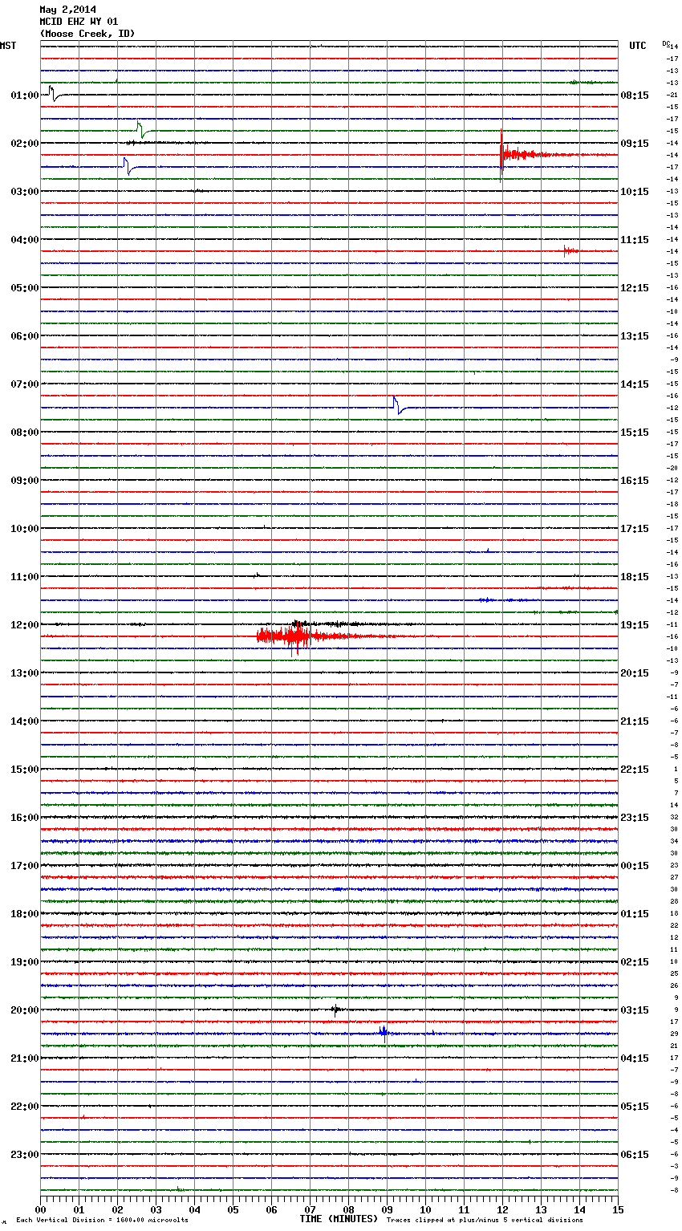682x1231 pixels.
Task: Click the vertical division 1600.00 microvolts note
Action: tap(102, 1220)
